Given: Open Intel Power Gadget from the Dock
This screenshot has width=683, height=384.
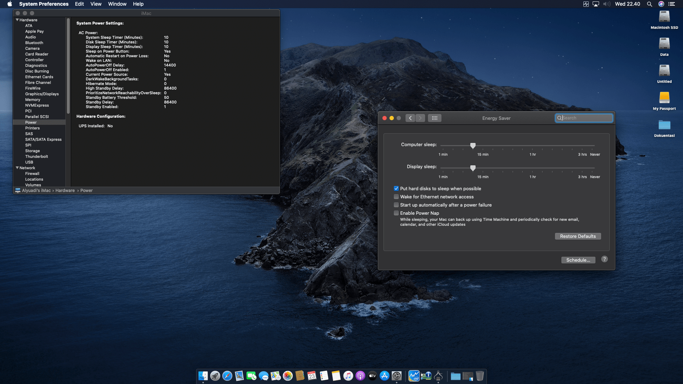Looking at the screenshot, I should [x=414, y=376].
